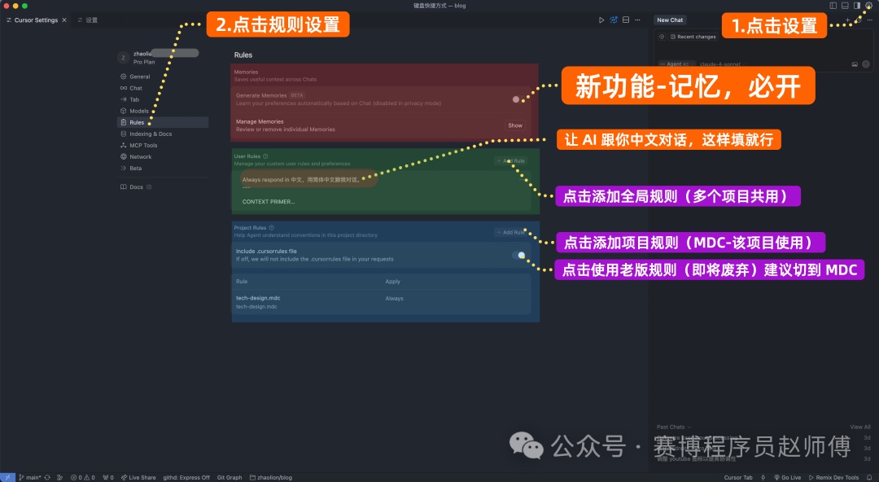
Task: Split the editor with the layout icon
Action: 626,20
